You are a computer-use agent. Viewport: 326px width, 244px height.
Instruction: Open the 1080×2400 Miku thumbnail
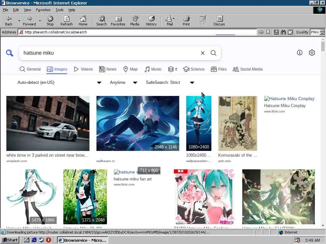[199, 123]
